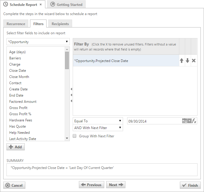Select Gross Profit % in field list
Viewport: 204px width, 192px height.
click(x=20, y=114)
